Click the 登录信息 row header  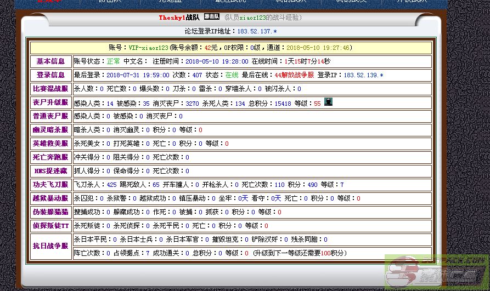coord(50,75)
